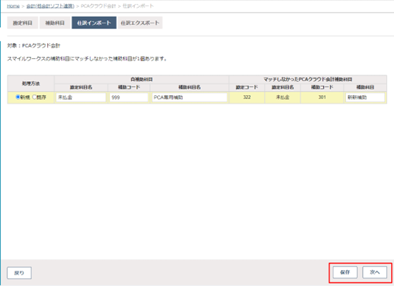Click the 新新補助 input field
Image resolution: width=394 pixels, height=286 pixels.
coord(365,97)
